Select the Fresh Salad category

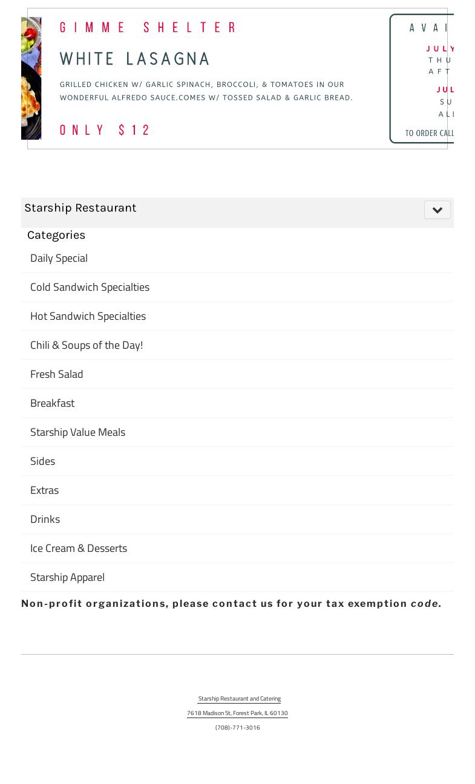56,374
